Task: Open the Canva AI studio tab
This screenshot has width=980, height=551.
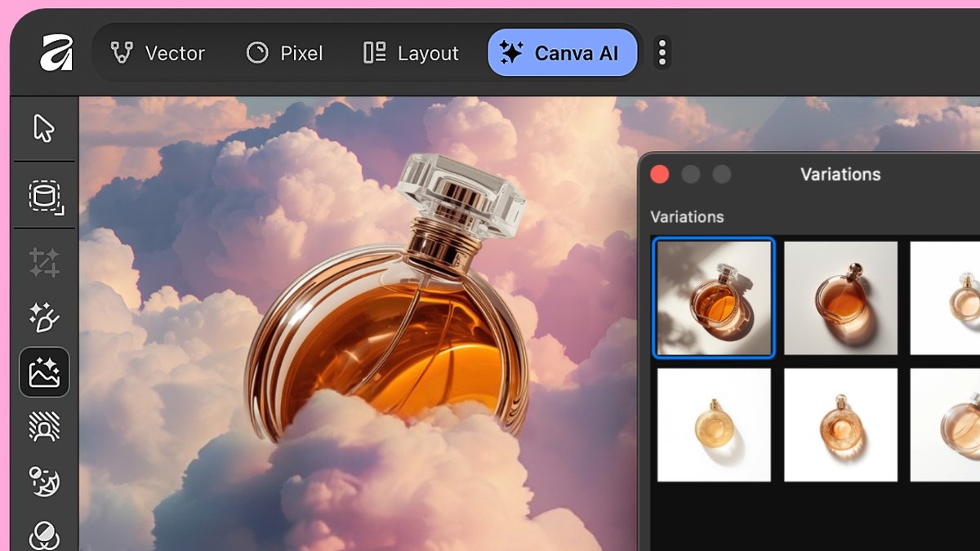Action: coord(562,53)
